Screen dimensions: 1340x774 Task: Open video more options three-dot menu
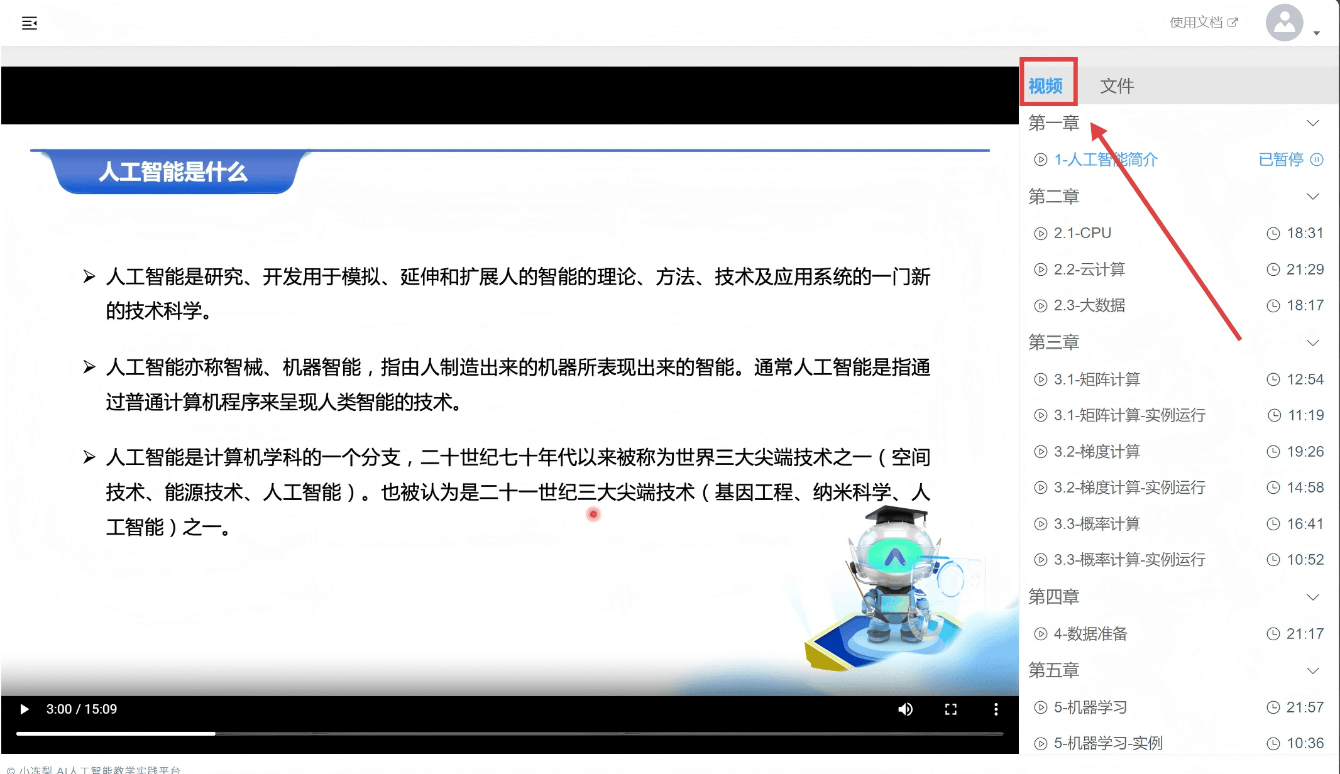pyautogui.click(x=996, y=709)
